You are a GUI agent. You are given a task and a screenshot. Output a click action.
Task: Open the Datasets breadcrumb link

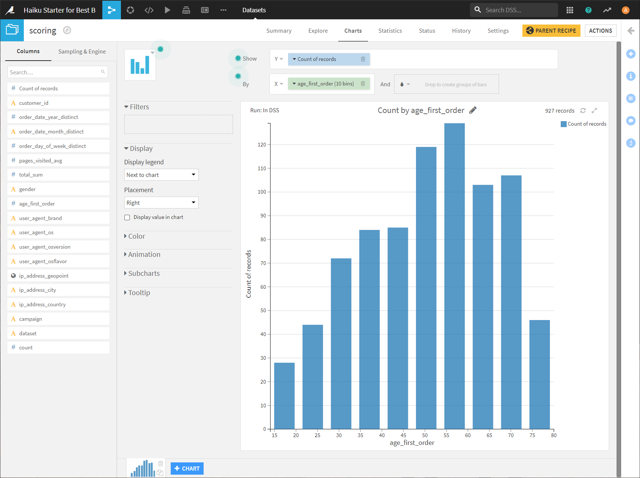pos(254,10)
